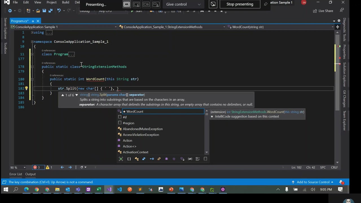
Task: Open the project dropdown ConsoleApplication Sample 1
Action: [x=64, y=27]
